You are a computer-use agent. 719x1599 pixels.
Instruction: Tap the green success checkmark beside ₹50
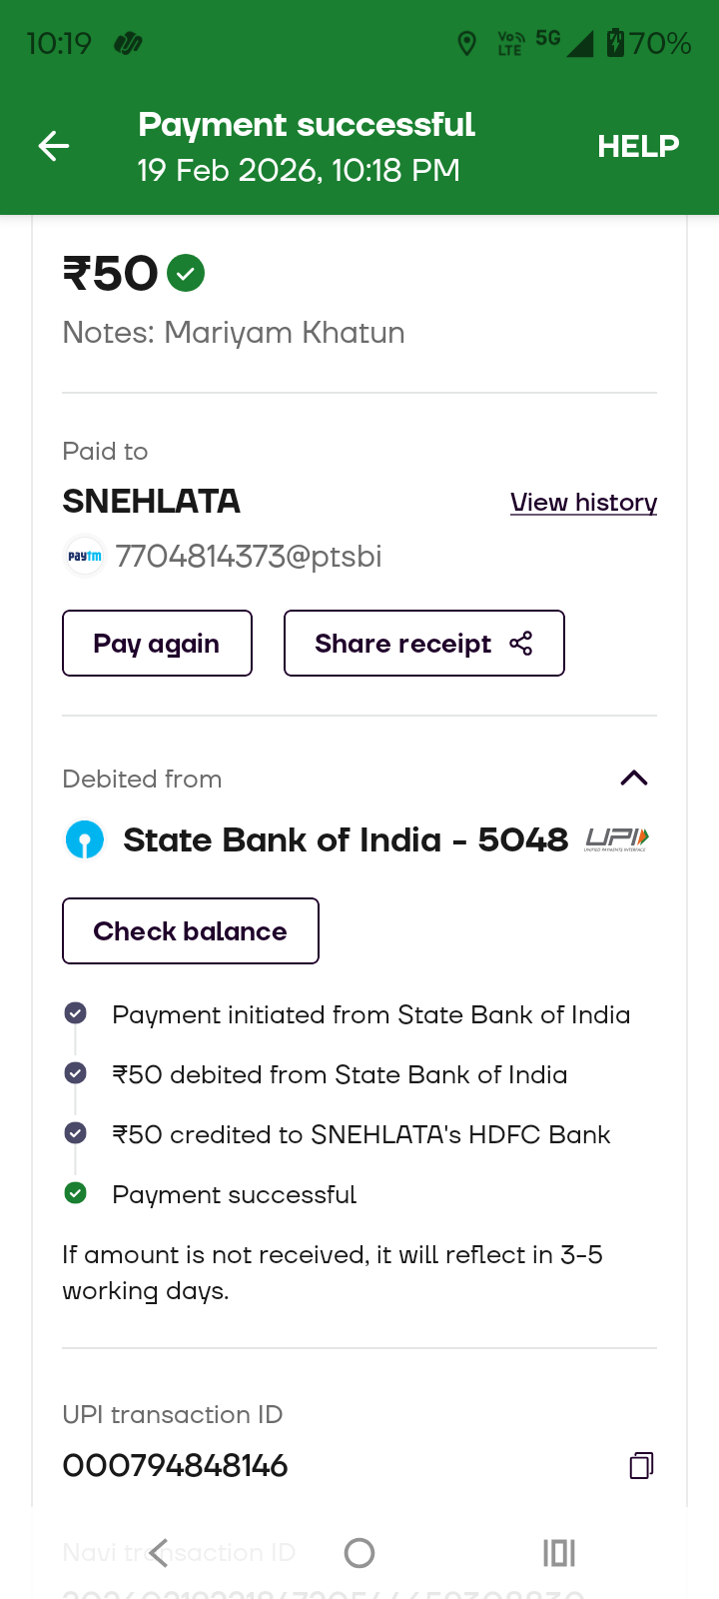click(186, 273)
